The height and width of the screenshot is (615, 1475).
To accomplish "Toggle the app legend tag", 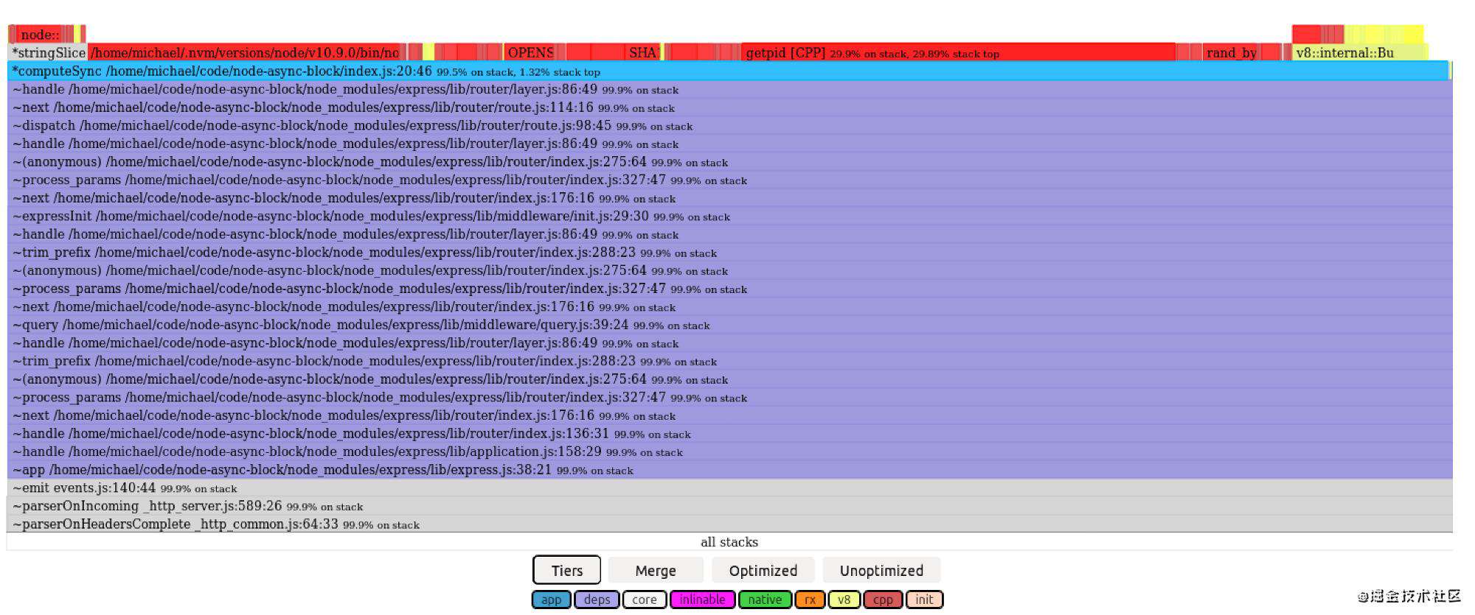I will coord(551,600).
